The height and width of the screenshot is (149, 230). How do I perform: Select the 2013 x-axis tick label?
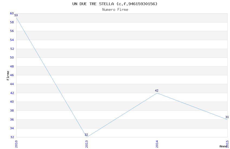click(87, 144)
